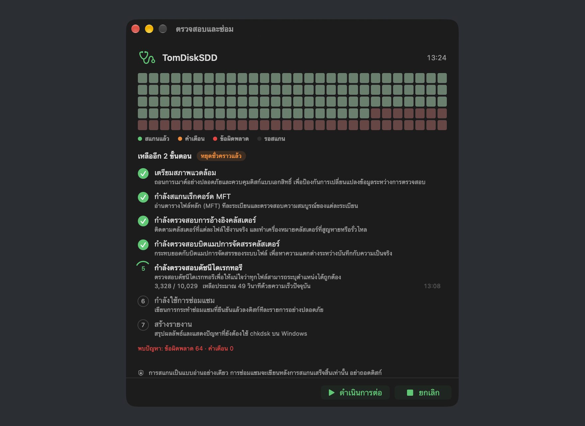
Task: Click the elapsed time 13:24
Action: pyautogui.click(x=436, y=58)
